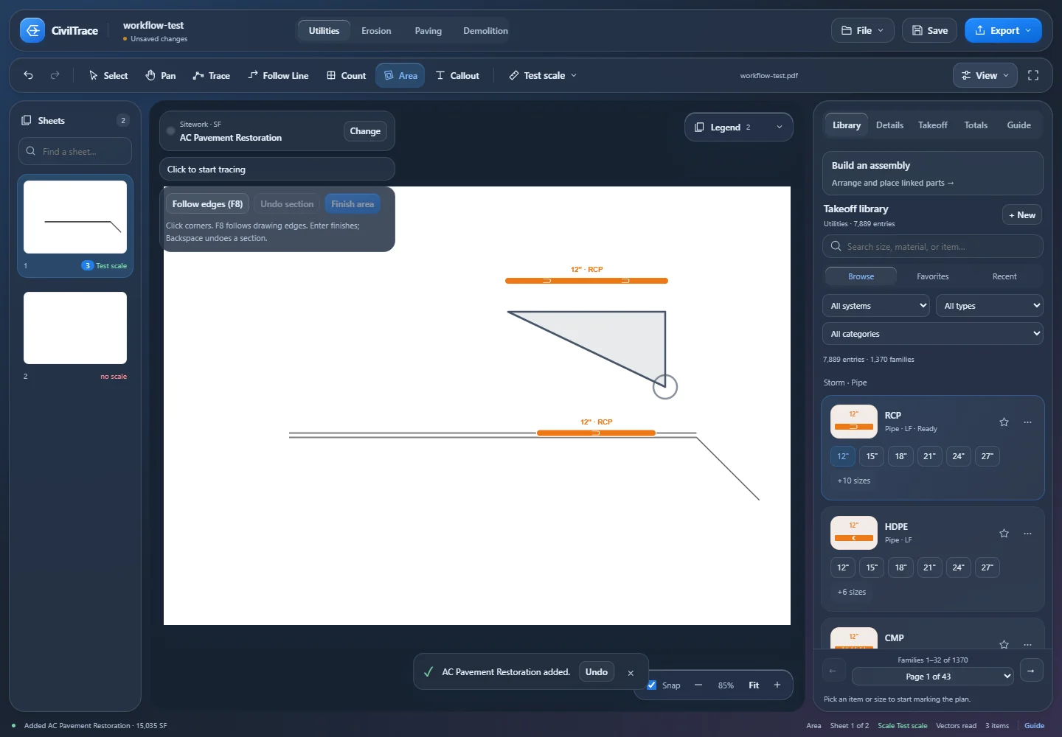Pick the Area tool

[x=400, y=75]
